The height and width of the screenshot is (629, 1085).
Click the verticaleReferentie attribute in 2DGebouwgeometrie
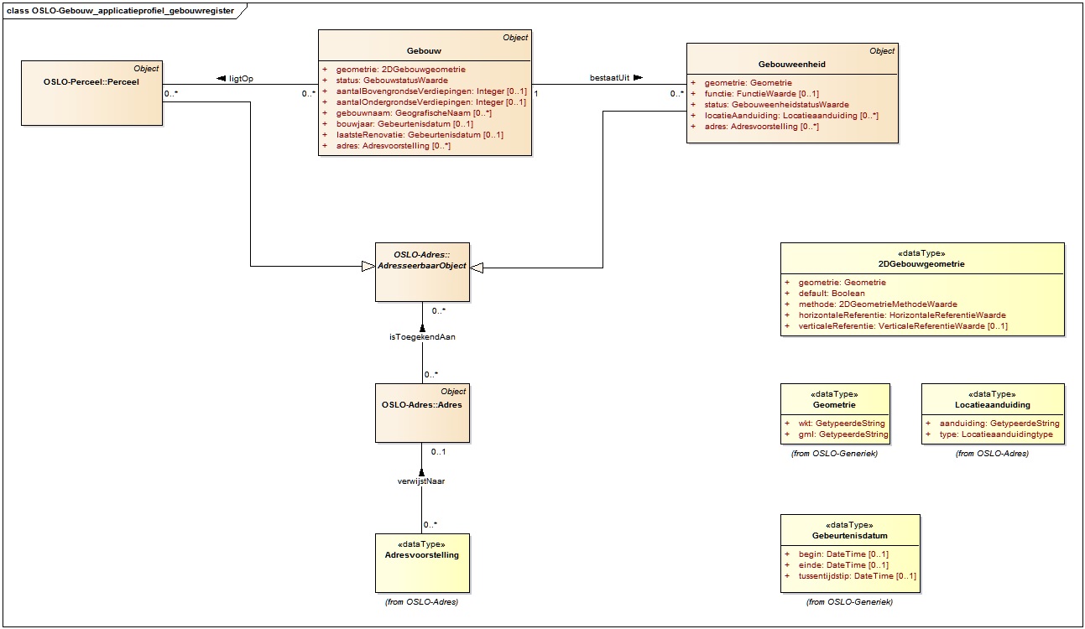(902, 326)
